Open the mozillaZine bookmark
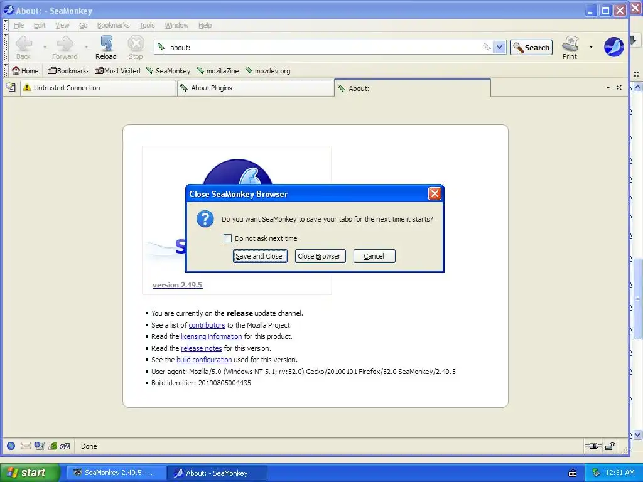Screen dimensions: 643x482 (x=218, y=70)
